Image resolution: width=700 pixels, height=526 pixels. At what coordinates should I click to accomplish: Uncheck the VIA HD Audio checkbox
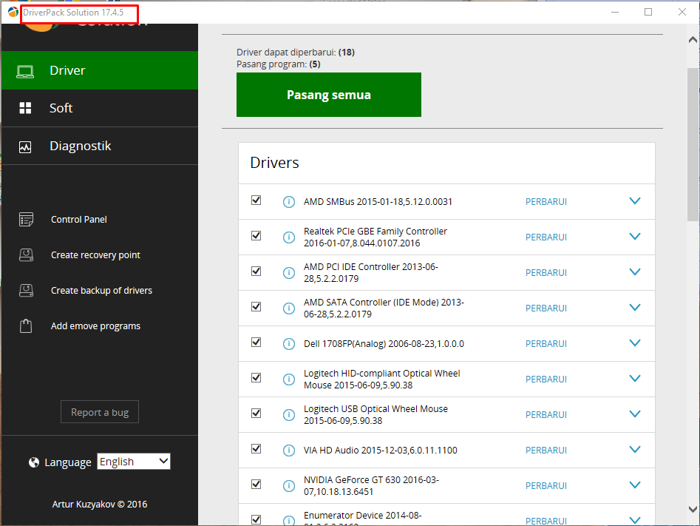coord(256,448)
